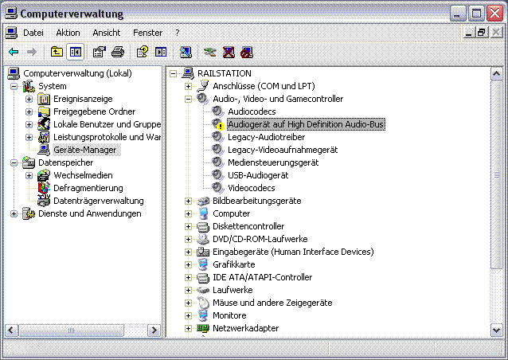Select Defragmentierung in the left tree

pyautogui.click(x=88, y=188)
